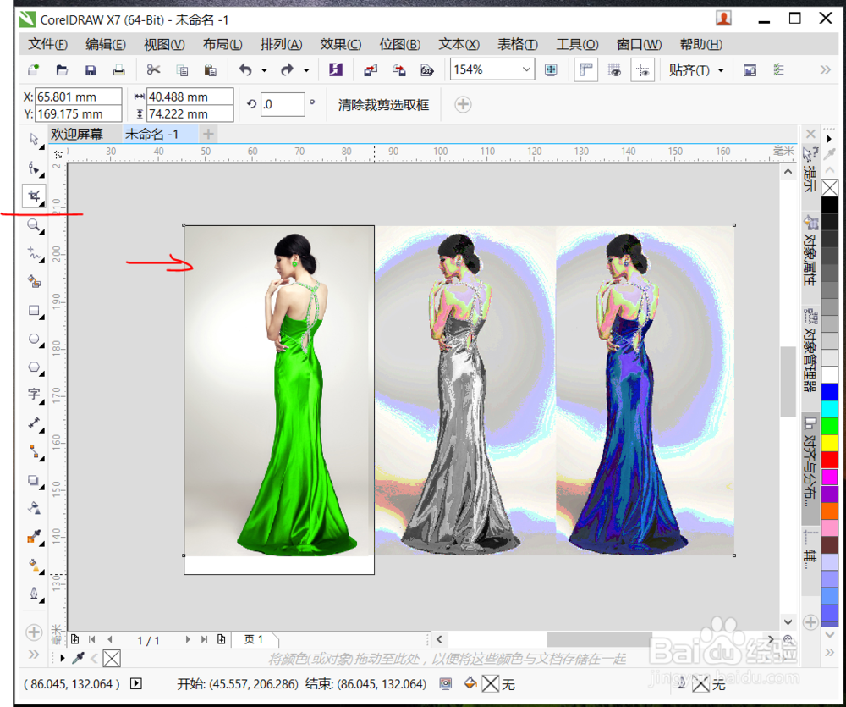This screenshot has width=846, height=707.
Task: Click the crop height 74.222 mm field
Action: click(190, 114)
